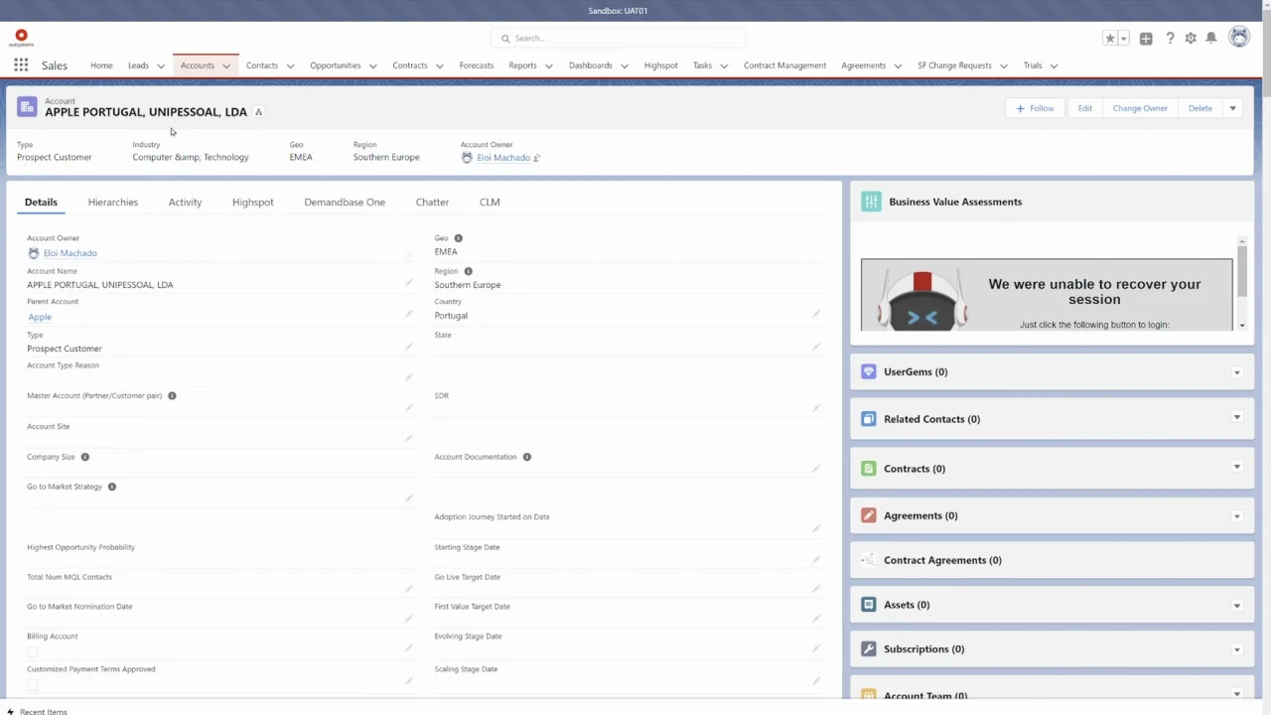Expand the UserGems related list dropdown
1271x715 pixels.
coord(1236,372)
